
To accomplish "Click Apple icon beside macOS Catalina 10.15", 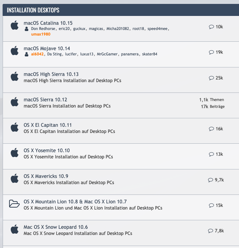I will (15, 25).
